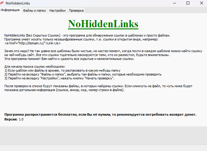Close the NoHiddenLinks window
207x151 pixels.
(201, 3)
